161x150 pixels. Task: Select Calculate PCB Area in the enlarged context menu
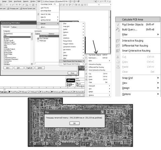click(x=138, y=20)
